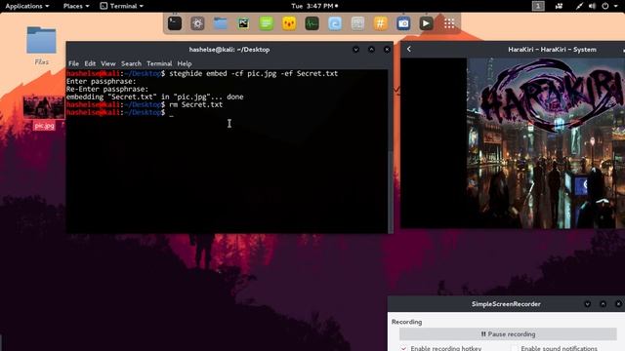
Task: Select the Files folder on the desktop
Action: coord(41,45)
